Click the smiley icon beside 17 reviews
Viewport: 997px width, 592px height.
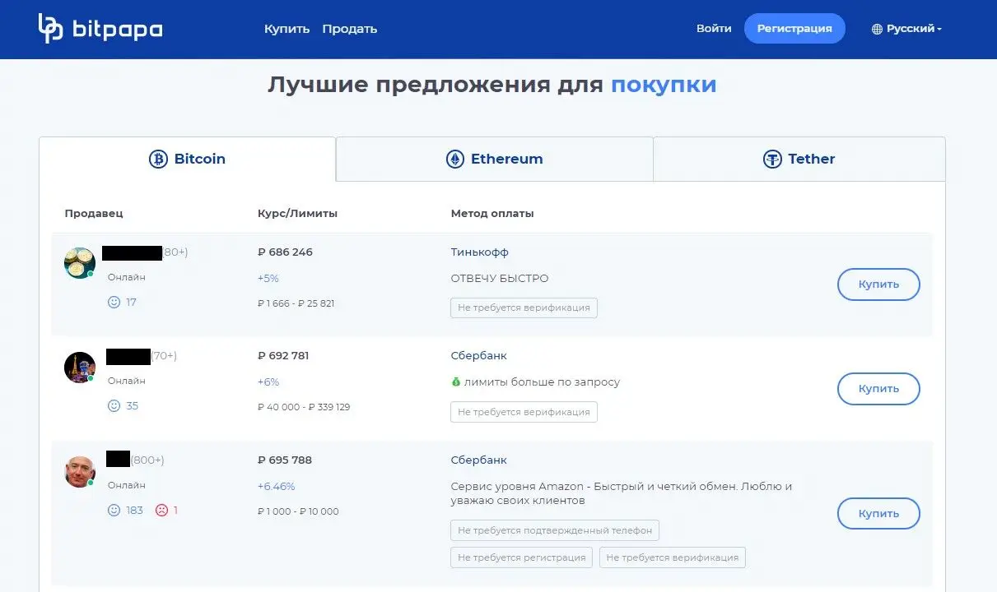114,302
